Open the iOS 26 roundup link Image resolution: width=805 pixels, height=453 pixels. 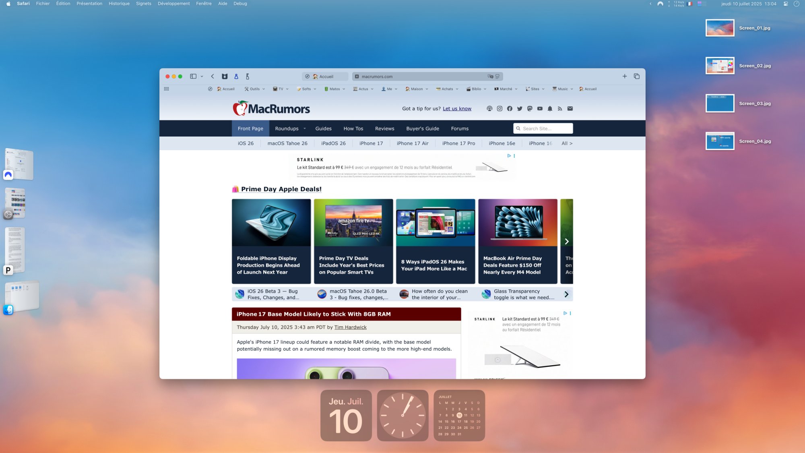click(246, 143)
